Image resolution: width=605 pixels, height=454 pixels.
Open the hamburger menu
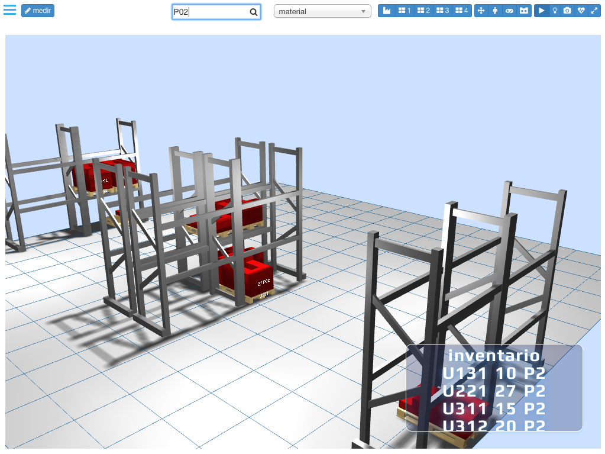[x=9, y=10]
